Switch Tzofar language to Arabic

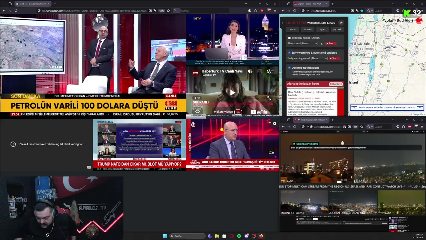[x=322, y=29]
